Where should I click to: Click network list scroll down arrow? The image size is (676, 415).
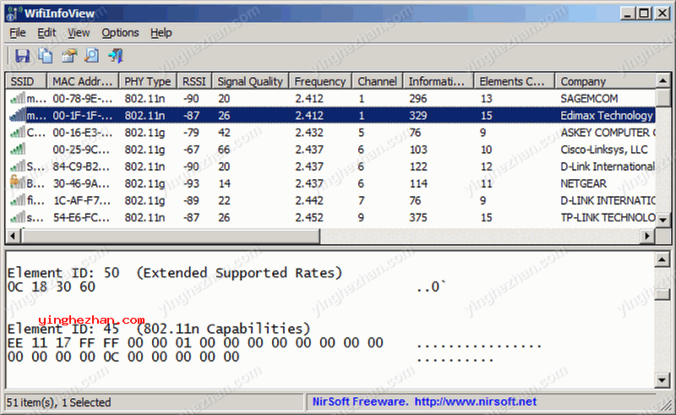tap(663, 220)
